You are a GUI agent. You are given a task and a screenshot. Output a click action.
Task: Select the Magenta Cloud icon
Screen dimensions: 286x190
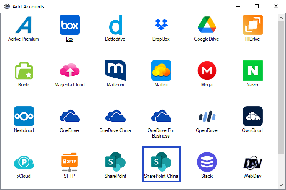click(x=70, y=70)
